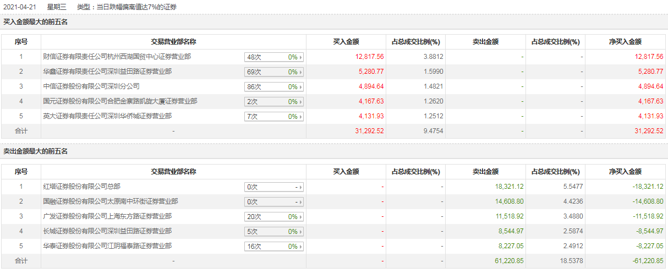
Task: Expand the 48次 0% dropdown for 财信证券
Action: coord(274,57)
